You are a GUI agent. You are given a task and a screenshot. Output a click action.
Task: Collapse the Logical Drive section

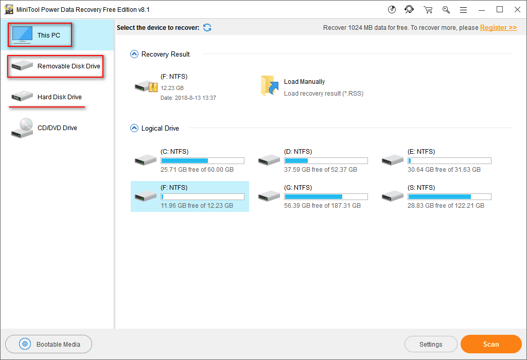[x=134, y=128]
